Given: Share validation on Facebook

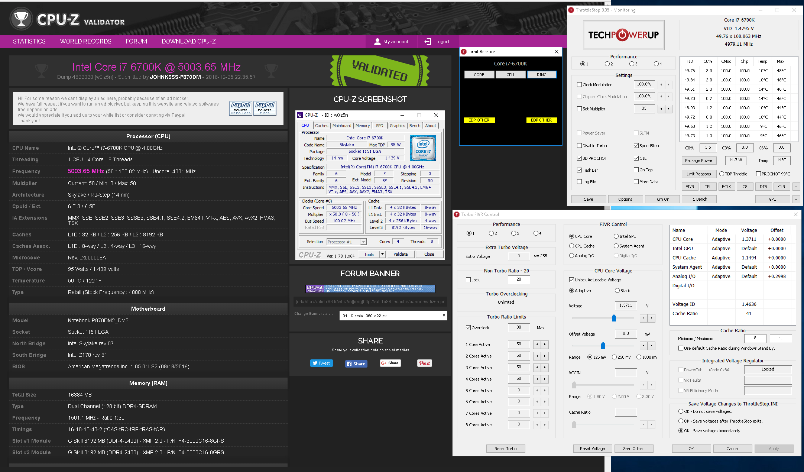Looking at the screenshot, I should click(356, 364).
